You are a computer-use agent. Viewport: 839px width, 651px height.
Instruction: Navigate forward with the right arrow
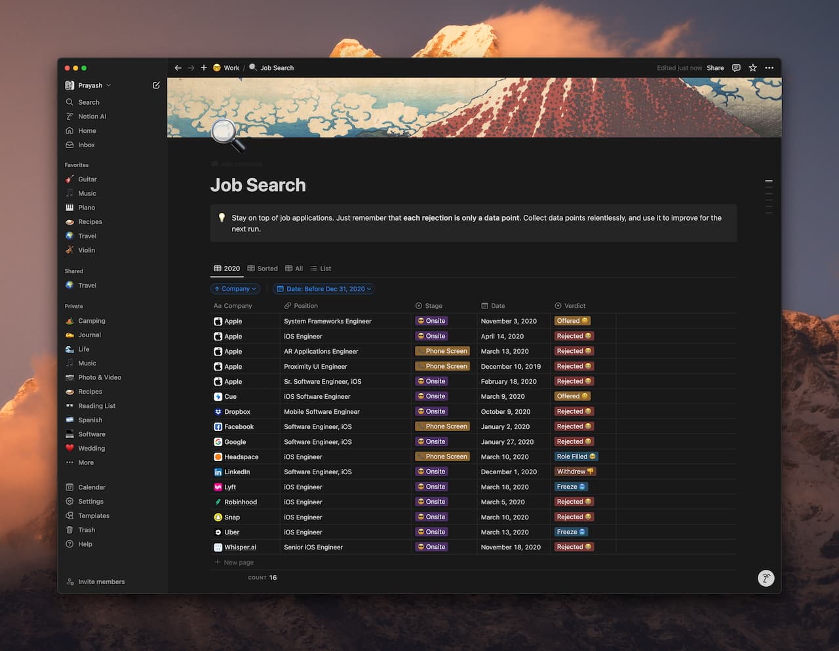191,67
